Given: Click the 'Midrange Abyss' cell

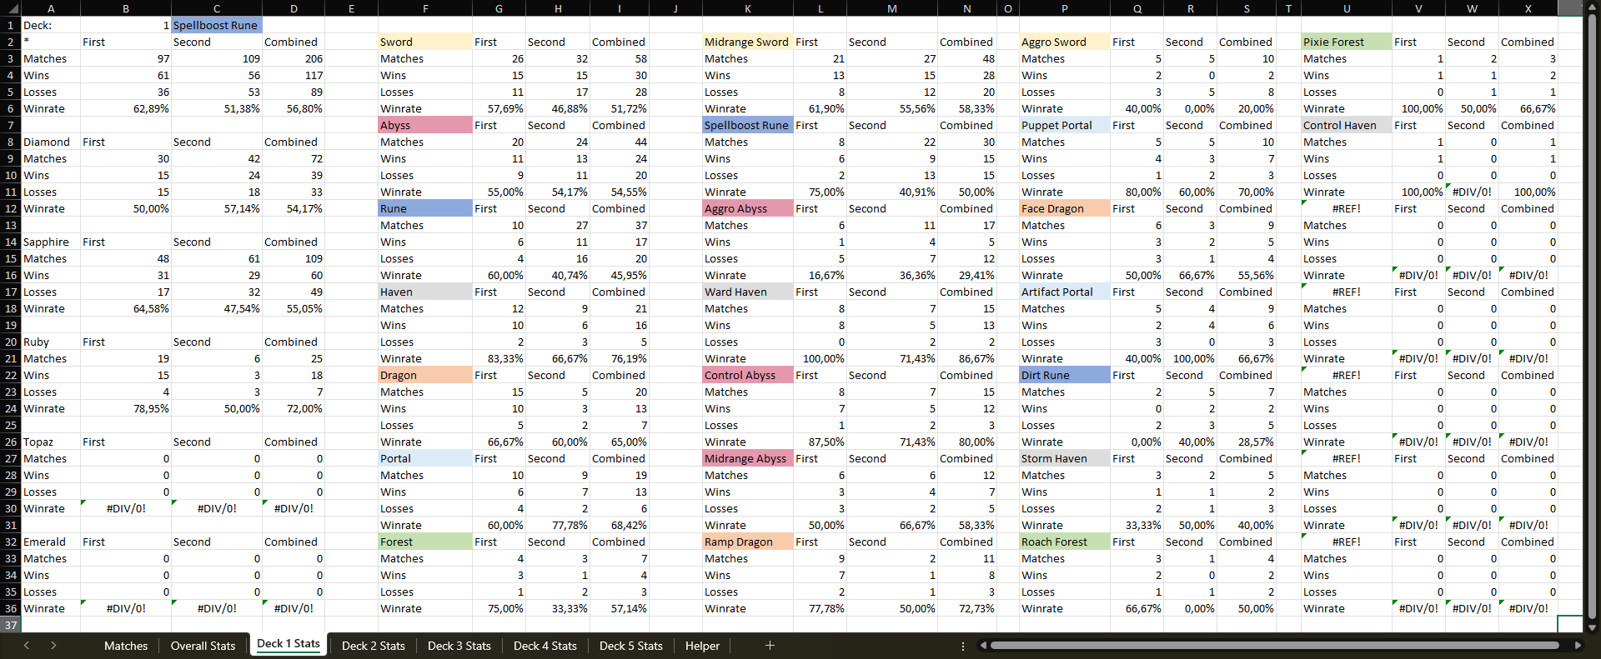Looking at the screenshot, I should coord(748,458).
